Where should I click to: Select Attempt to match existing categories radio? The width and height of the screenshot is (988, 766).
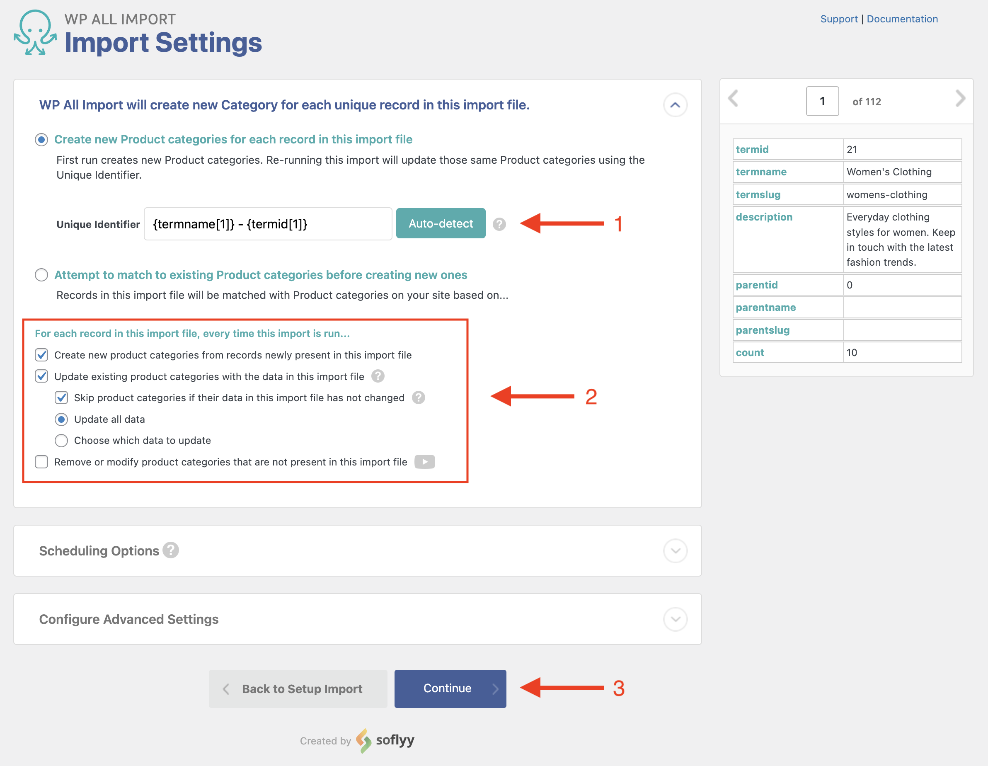(41, 275)
